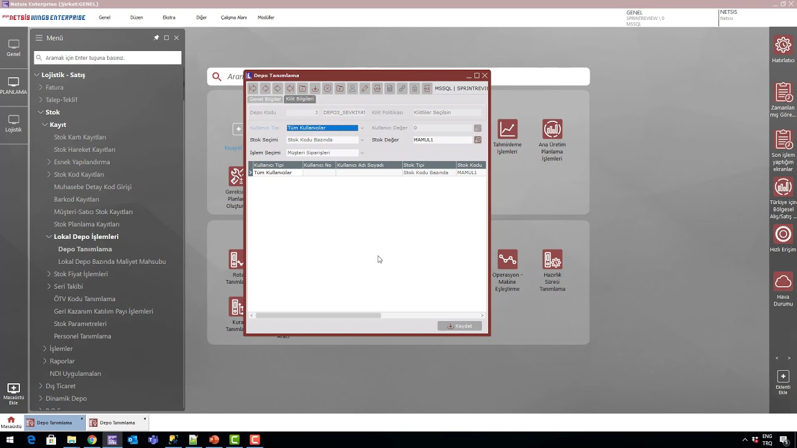Image resolution: width=797 pixels, height=448 pixels.
Task: Open Modüller menu
Action: [x=266, y=17]
